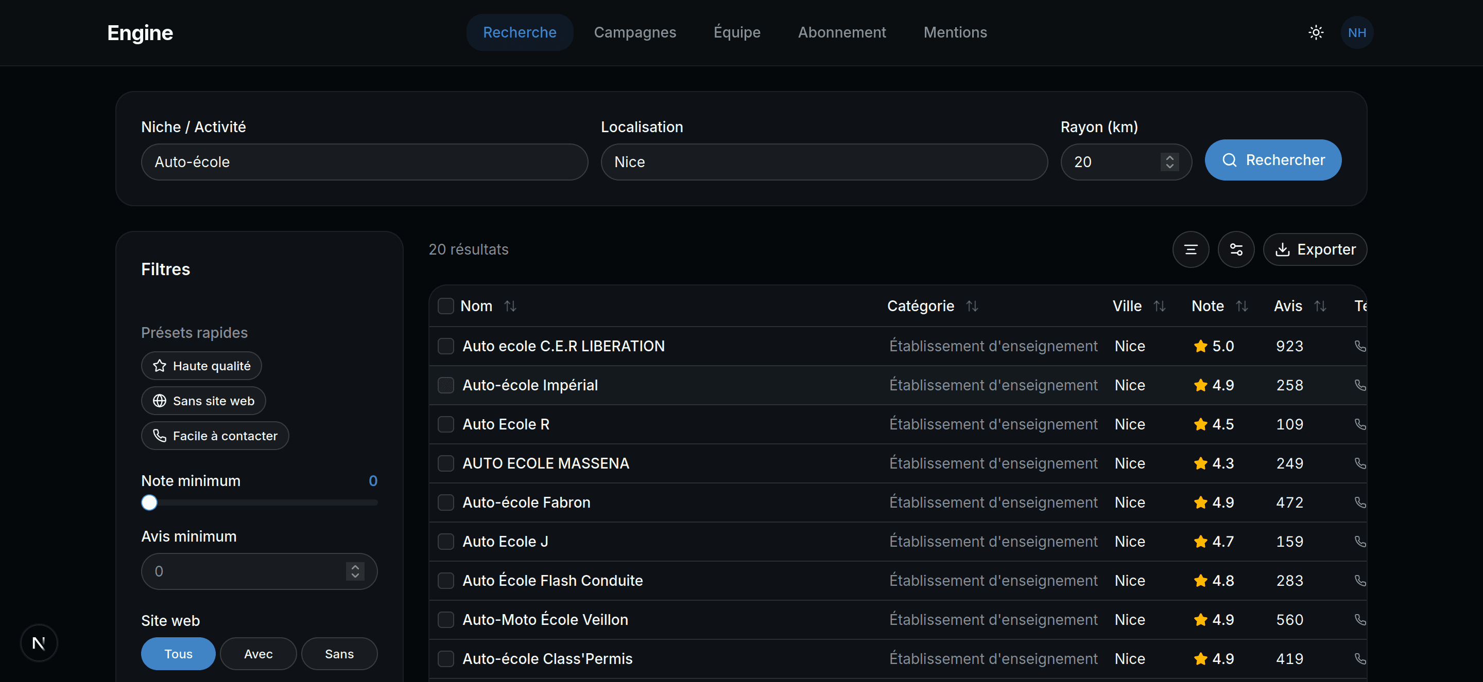The image size is (1483, 682).
Task: Toggle the light/dark theme sun icon
Action: [x=1316, y=32]
